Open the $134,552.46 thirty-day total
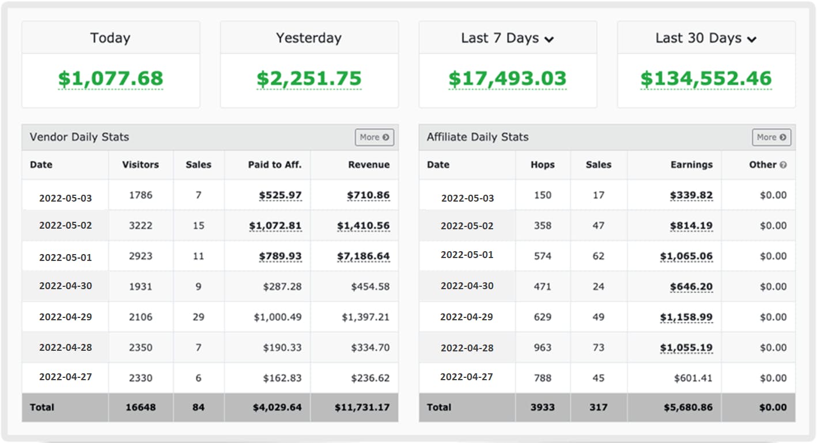 coord(706,78)
